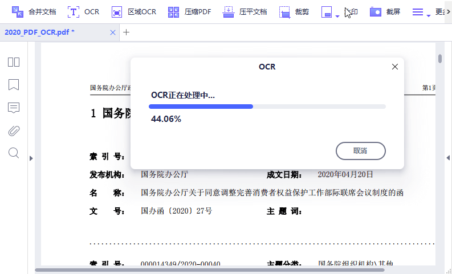Open the attachments paperclip panel
This screenshot has height=274, width=452.
pyautogui.click(x=14, y=130)
